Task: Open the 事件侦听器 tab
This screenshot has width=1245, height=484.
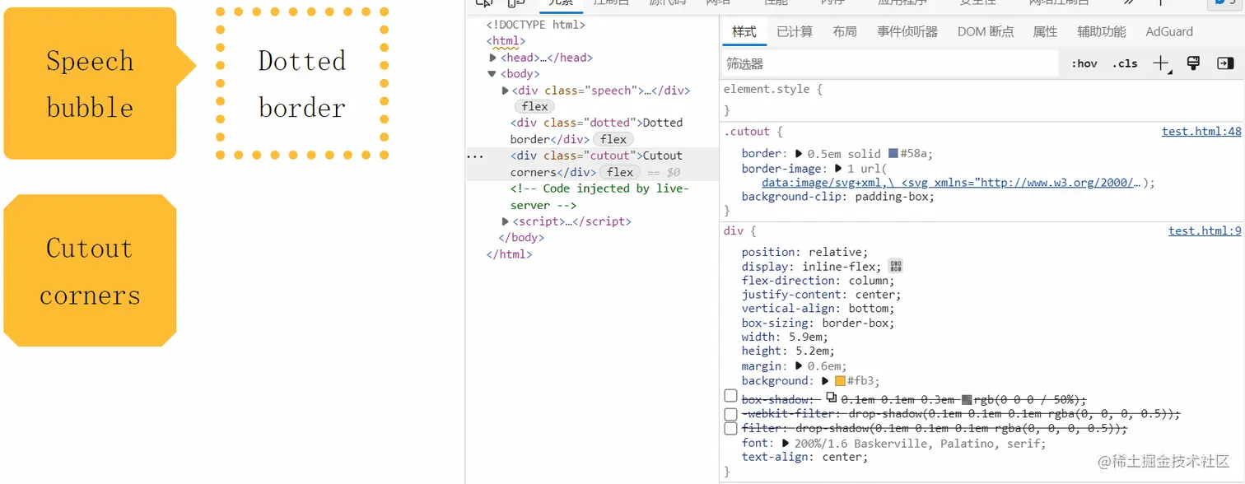Action: tap(907, 31)
